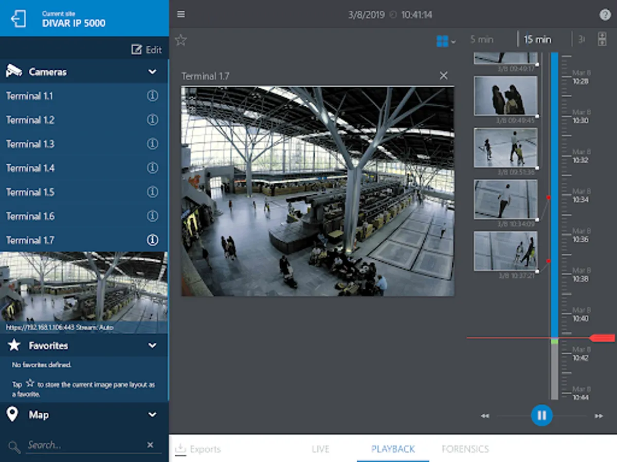Click the Edit button
Screen dimensions: 617x462
(x=147, y=50)
